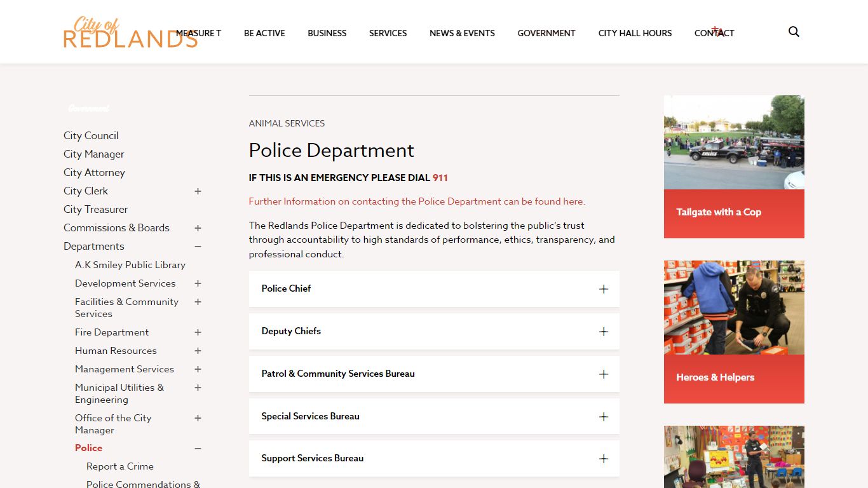This screenshot has height=488, width=868.
Task: Expand Commissions & Boards plus icon
Action: 198,228
